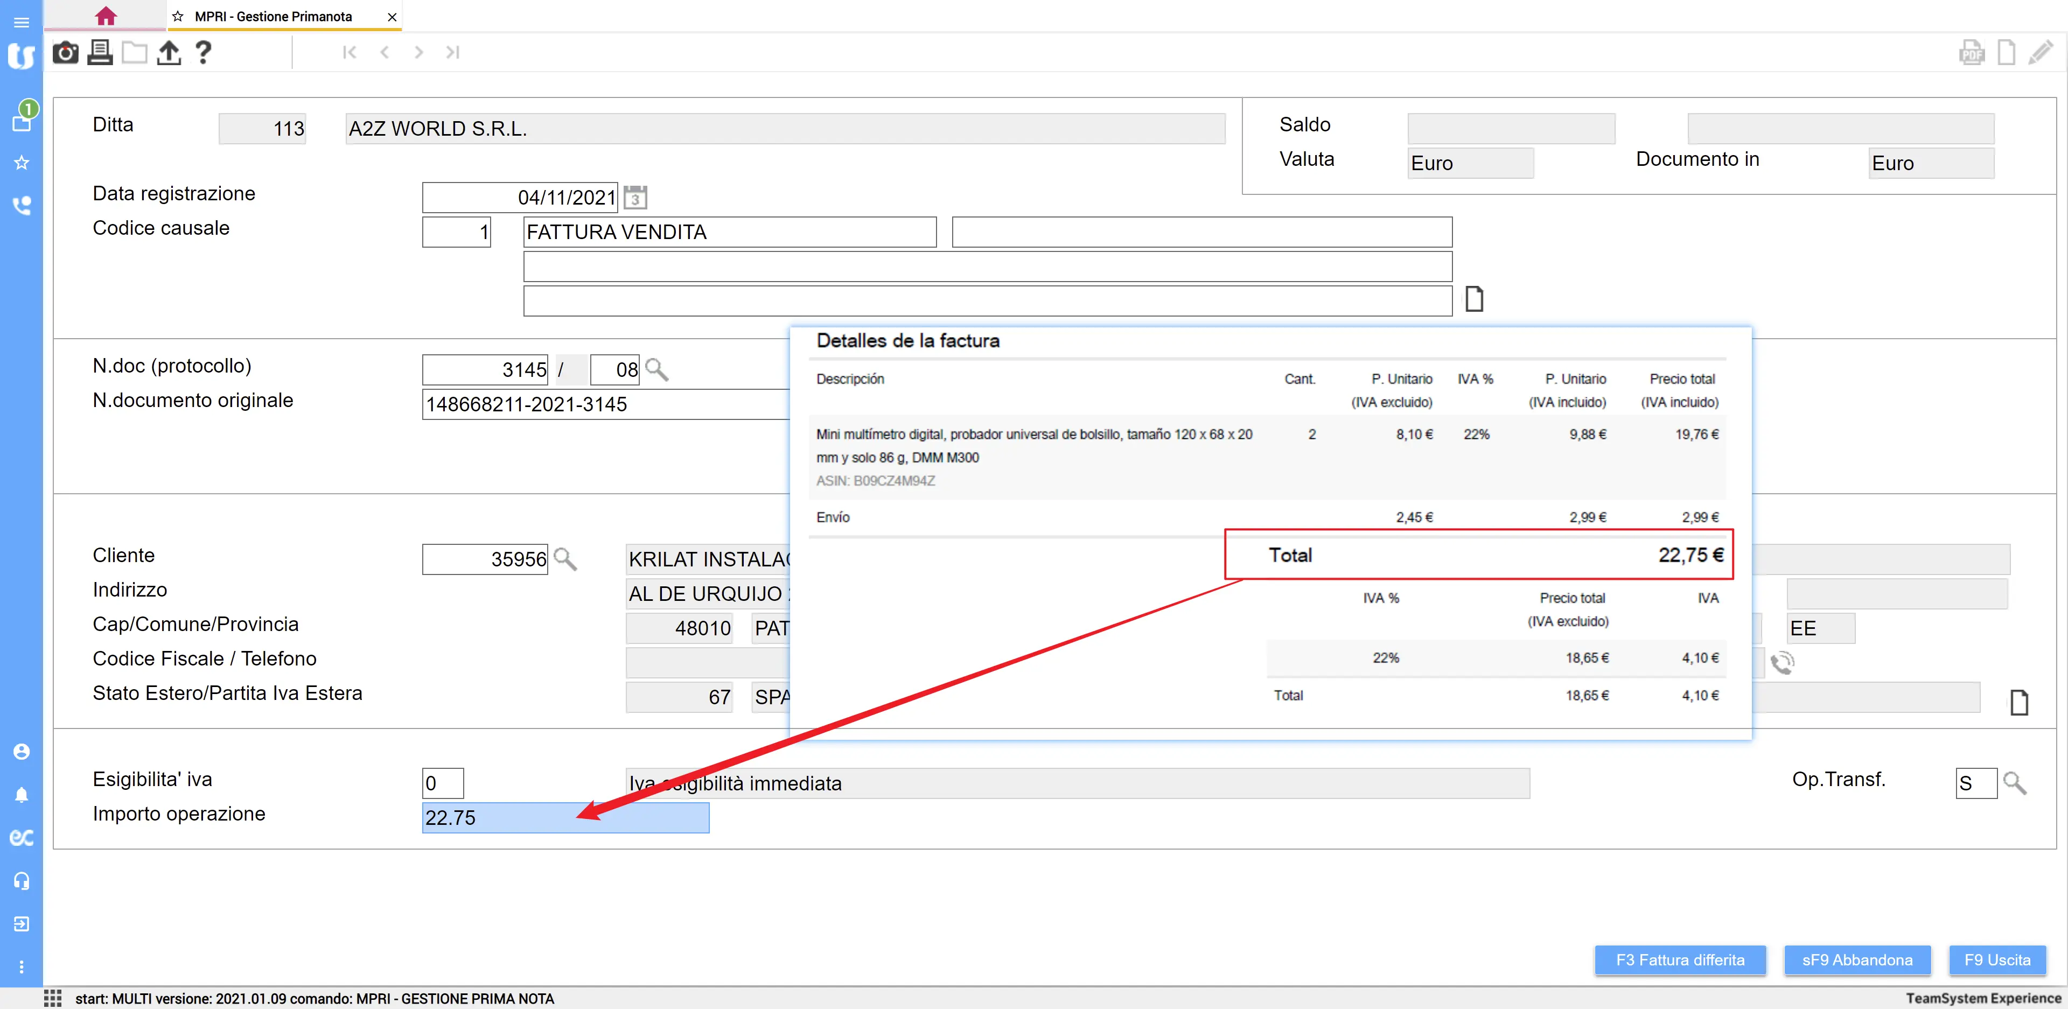
Task: Go to the last record arrow
Action: point(453,53)
